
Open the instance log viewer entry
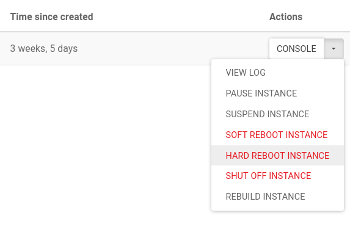tap(277, 73)
